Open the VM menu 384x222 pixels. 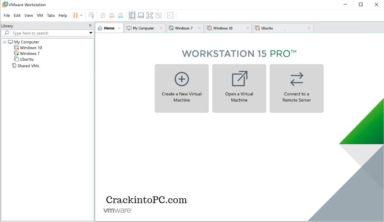pyautogui.click(x=40, y=15)
